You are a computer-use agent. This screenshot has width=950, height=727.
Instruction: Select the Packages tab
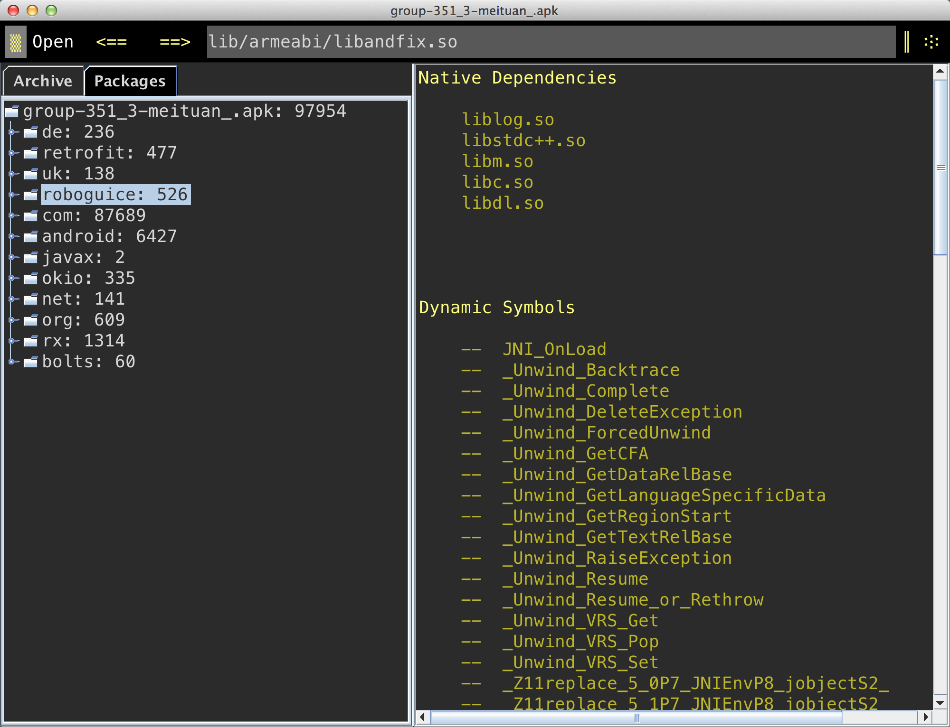point(130,81)
